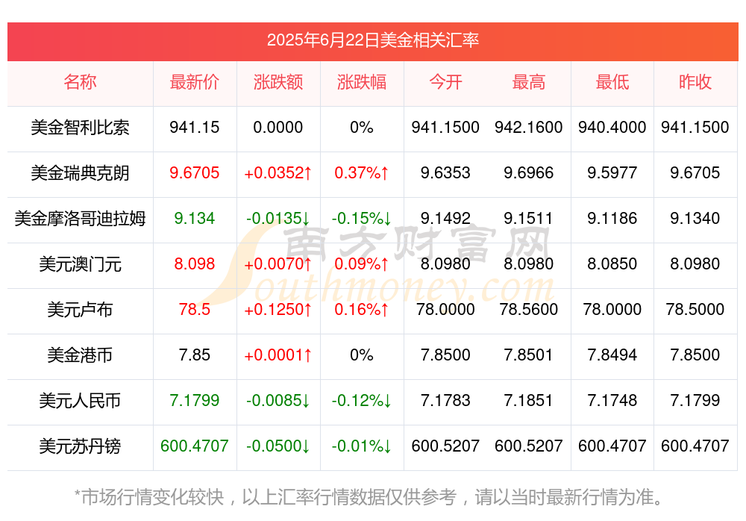Click the change value +0.1250↑
Image resolution: width=746 pixels, height=521 pixels.
click(278, 310)
